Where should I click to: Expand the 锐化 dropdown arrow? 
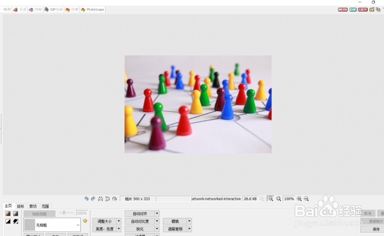click(157, 229)
